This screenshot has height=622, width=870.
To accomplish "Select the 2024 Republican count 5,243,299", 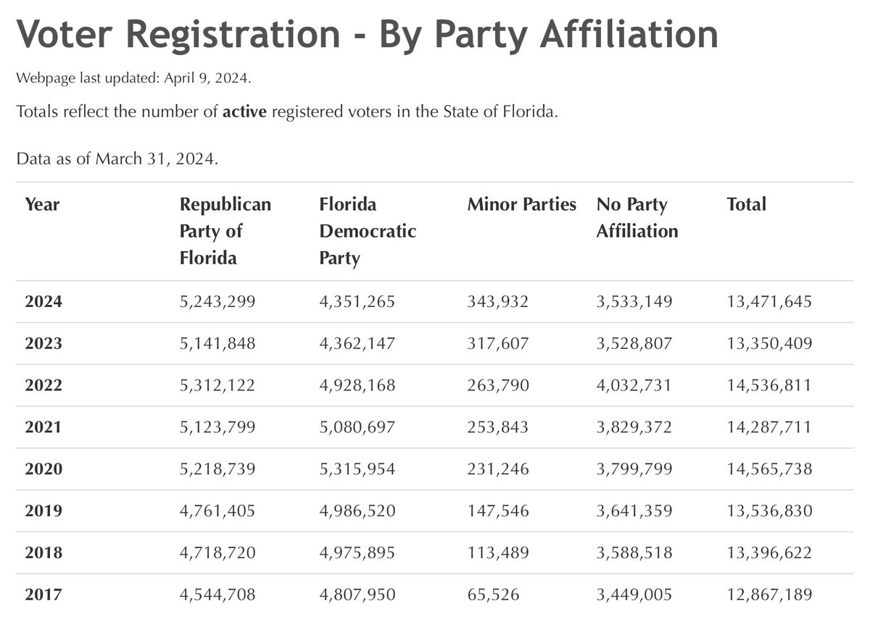I will click(217, 302).
